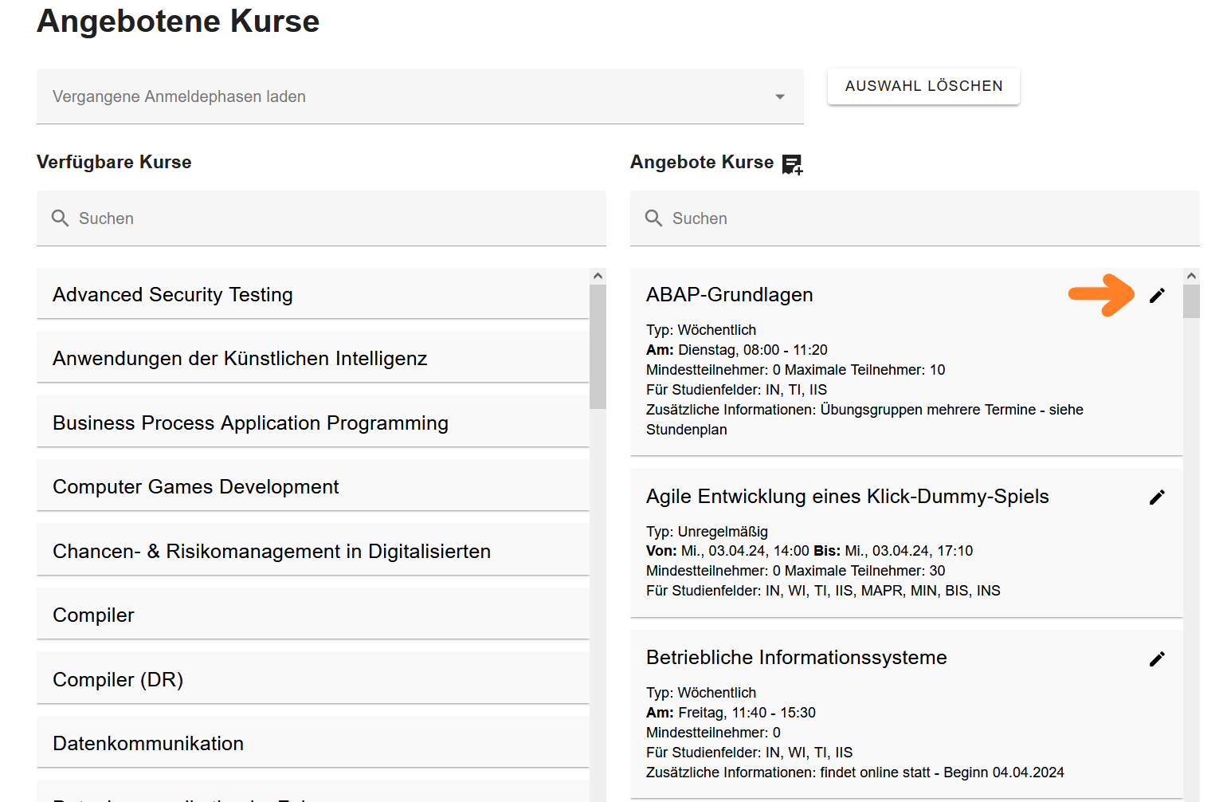Click the magnifier icon under Verfügbare Kurse

click(61, 218)
